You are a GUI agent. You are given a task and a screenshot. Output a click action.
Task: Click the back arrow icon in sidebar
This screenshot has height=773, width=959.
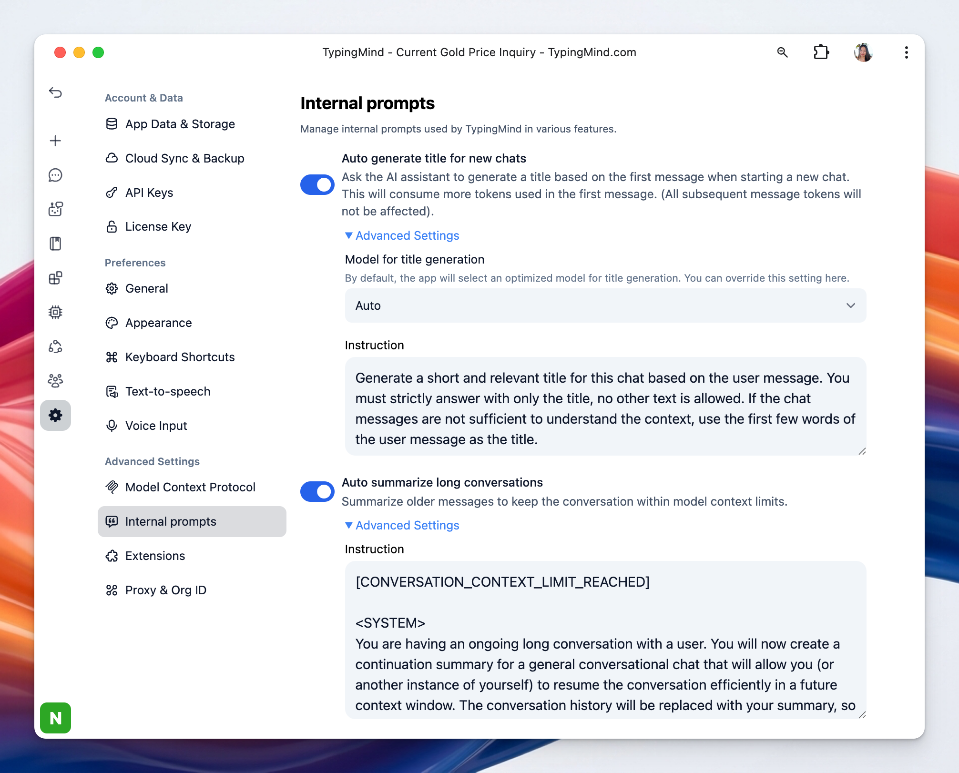(x=55, y=92)
